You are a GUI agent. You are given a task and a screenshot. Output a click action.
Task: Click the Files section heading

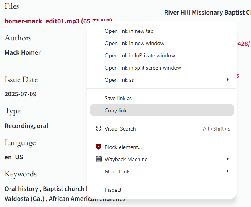tap(12, 6)
